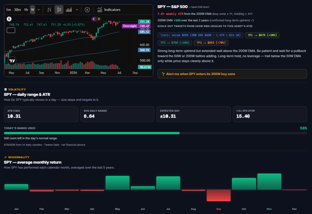Click the Dec label in seasonality chart
Image resolution: width=312 pixels, height=214 pixels.
point(295,209)
